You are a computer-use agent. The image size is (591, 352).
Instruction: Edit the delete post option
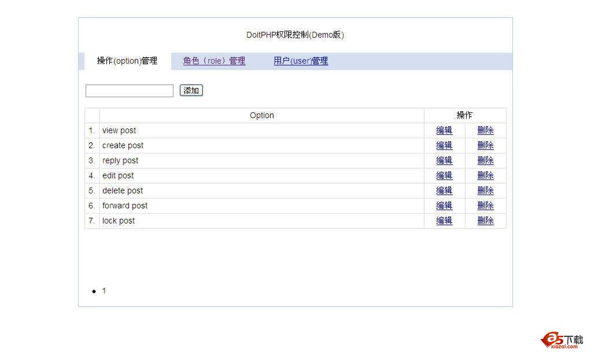[x=444, y=190]
